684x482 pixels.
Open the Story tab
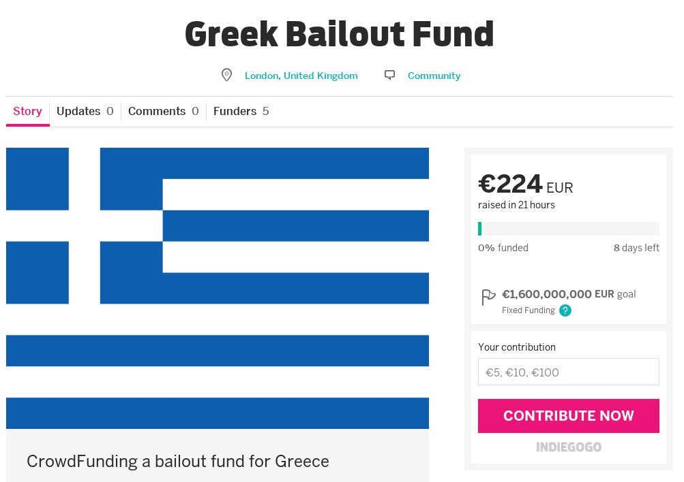coord(27,112)
